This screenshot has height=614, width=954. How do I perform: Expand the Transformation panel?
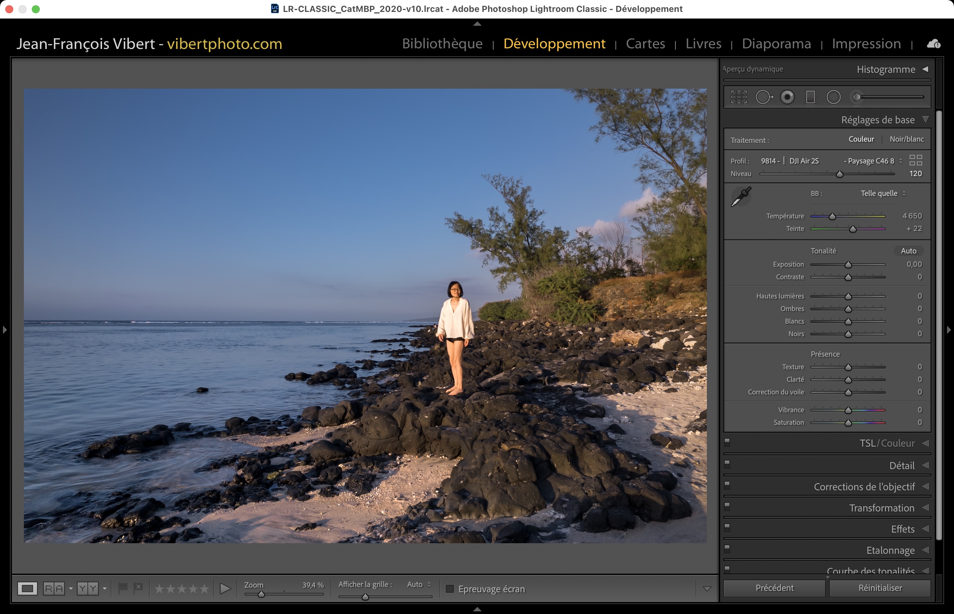[881, 508]
